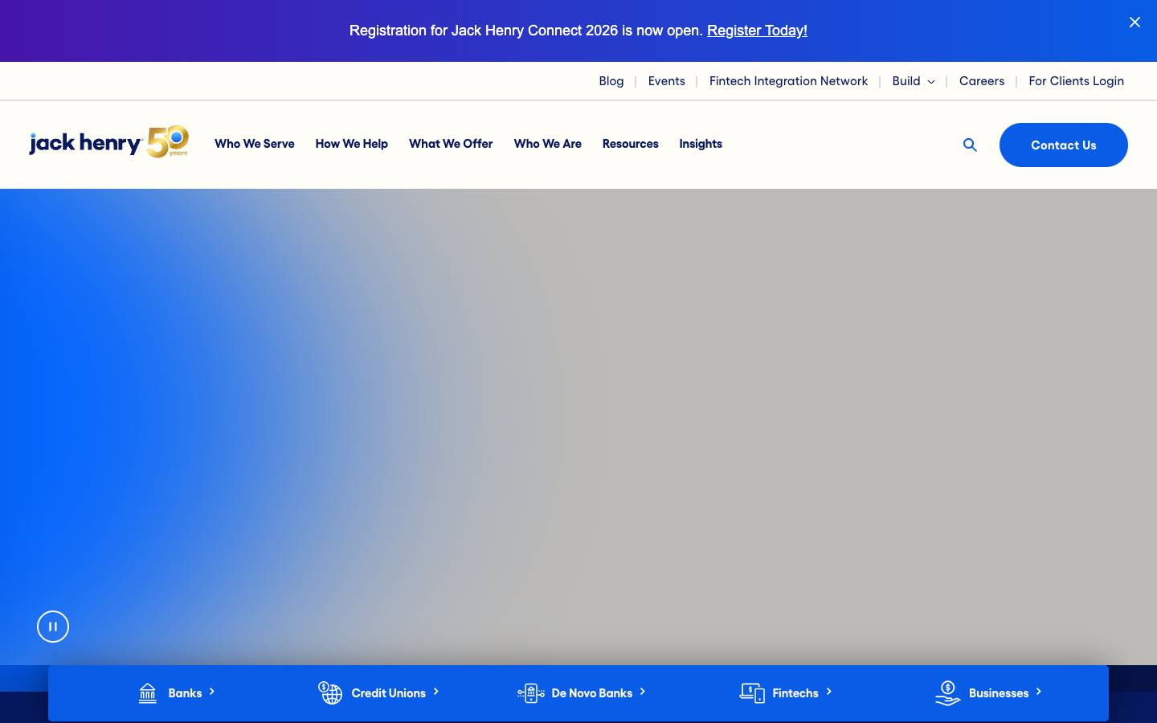Open the Insights menu

point(701,144)
